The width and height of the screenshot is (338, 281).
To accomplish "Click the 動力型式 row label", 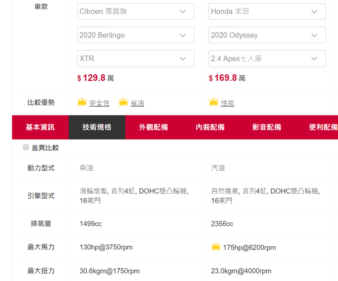I will 41,168.
